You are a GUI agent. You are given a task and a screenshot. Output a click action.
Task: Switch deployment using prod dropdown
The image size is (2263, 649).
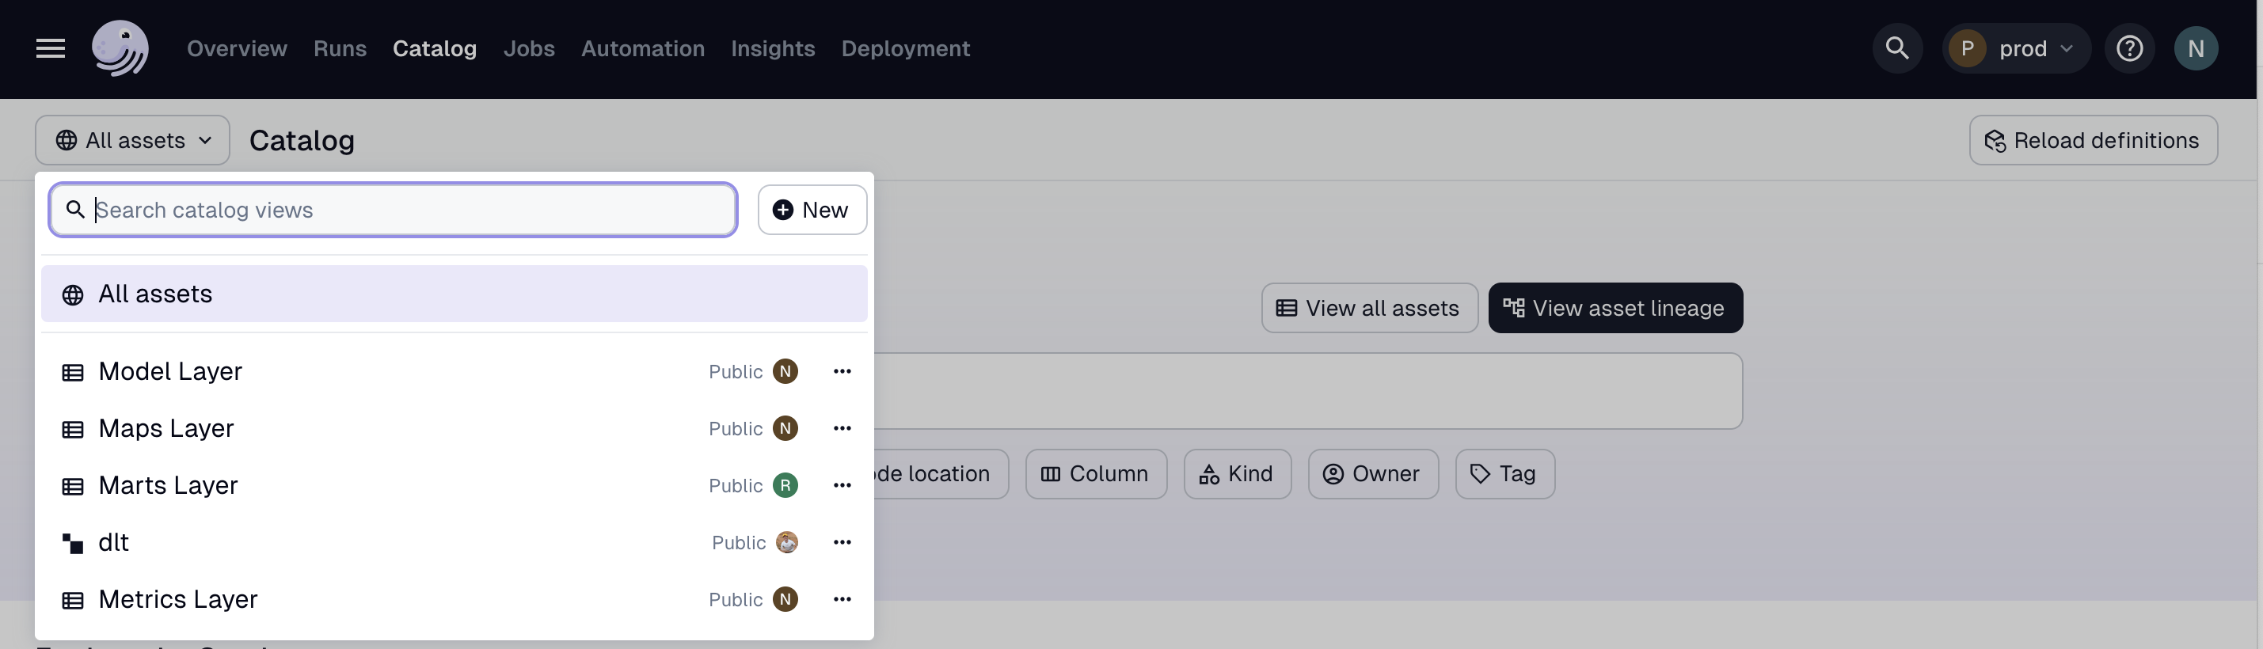(2016, 48)
